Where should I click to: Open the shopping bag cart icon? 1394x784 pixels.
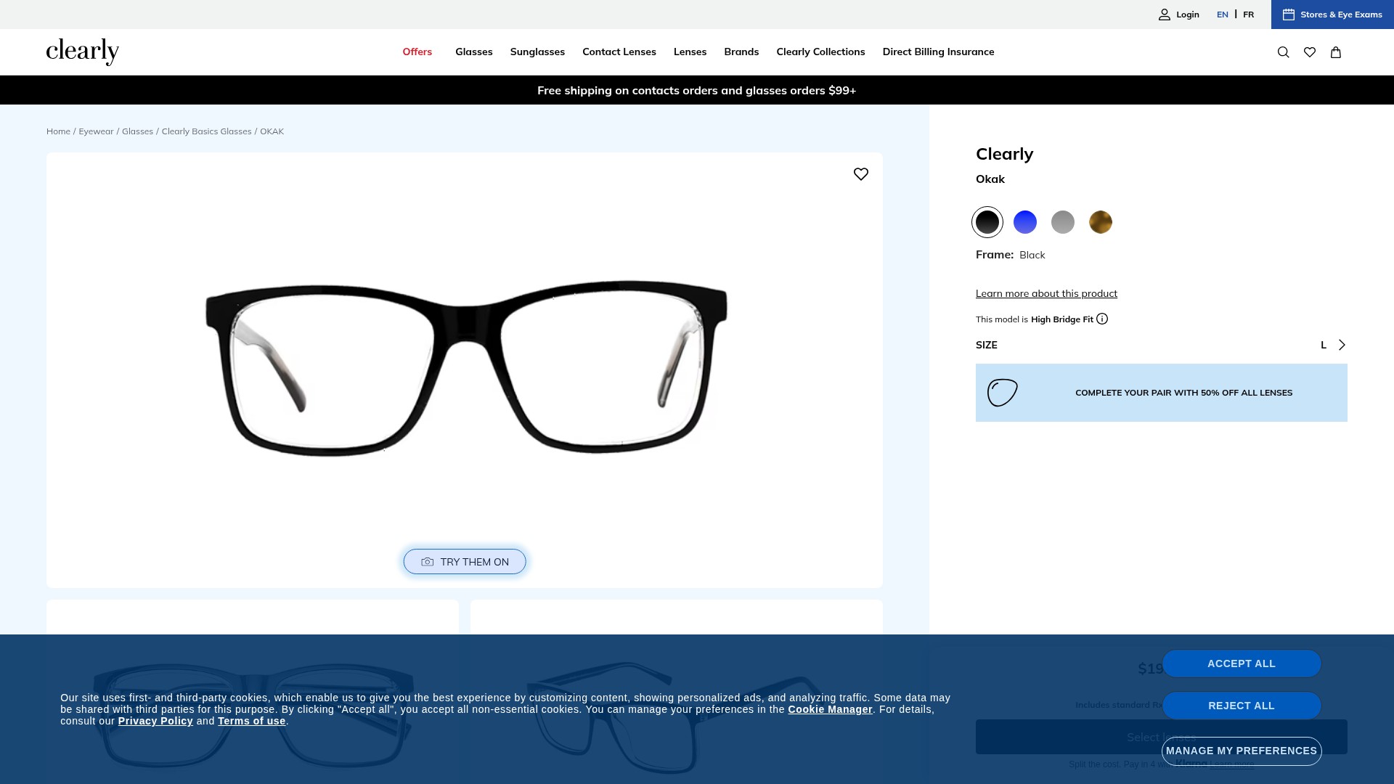click(1336, 52)
